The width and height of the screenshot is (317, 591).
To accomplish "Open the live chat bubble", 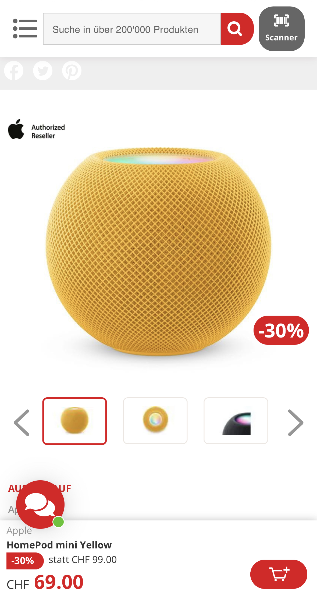I will tap(40, 504).
